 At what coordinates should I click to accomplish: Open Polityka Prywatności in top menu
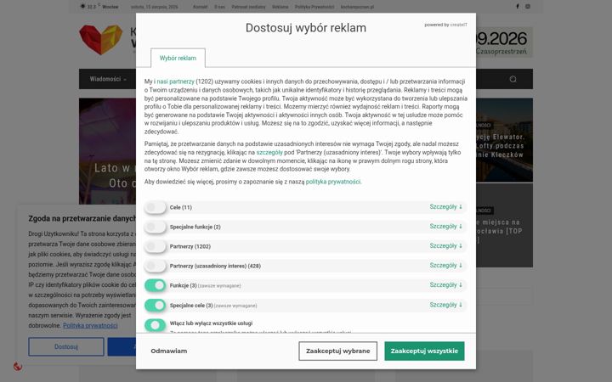pos(314,7)
